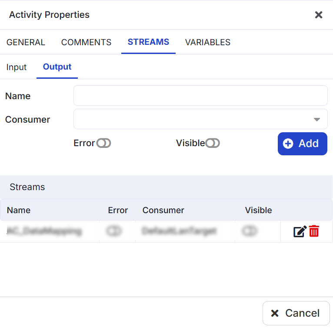Toggle Error switch in stream table row
This screenshot has height=328, width=333.
[x=114, y=231]
